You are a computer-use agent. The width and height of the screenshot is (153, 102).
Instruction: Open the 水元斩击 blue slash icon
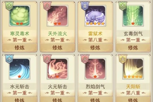point(20,69)
